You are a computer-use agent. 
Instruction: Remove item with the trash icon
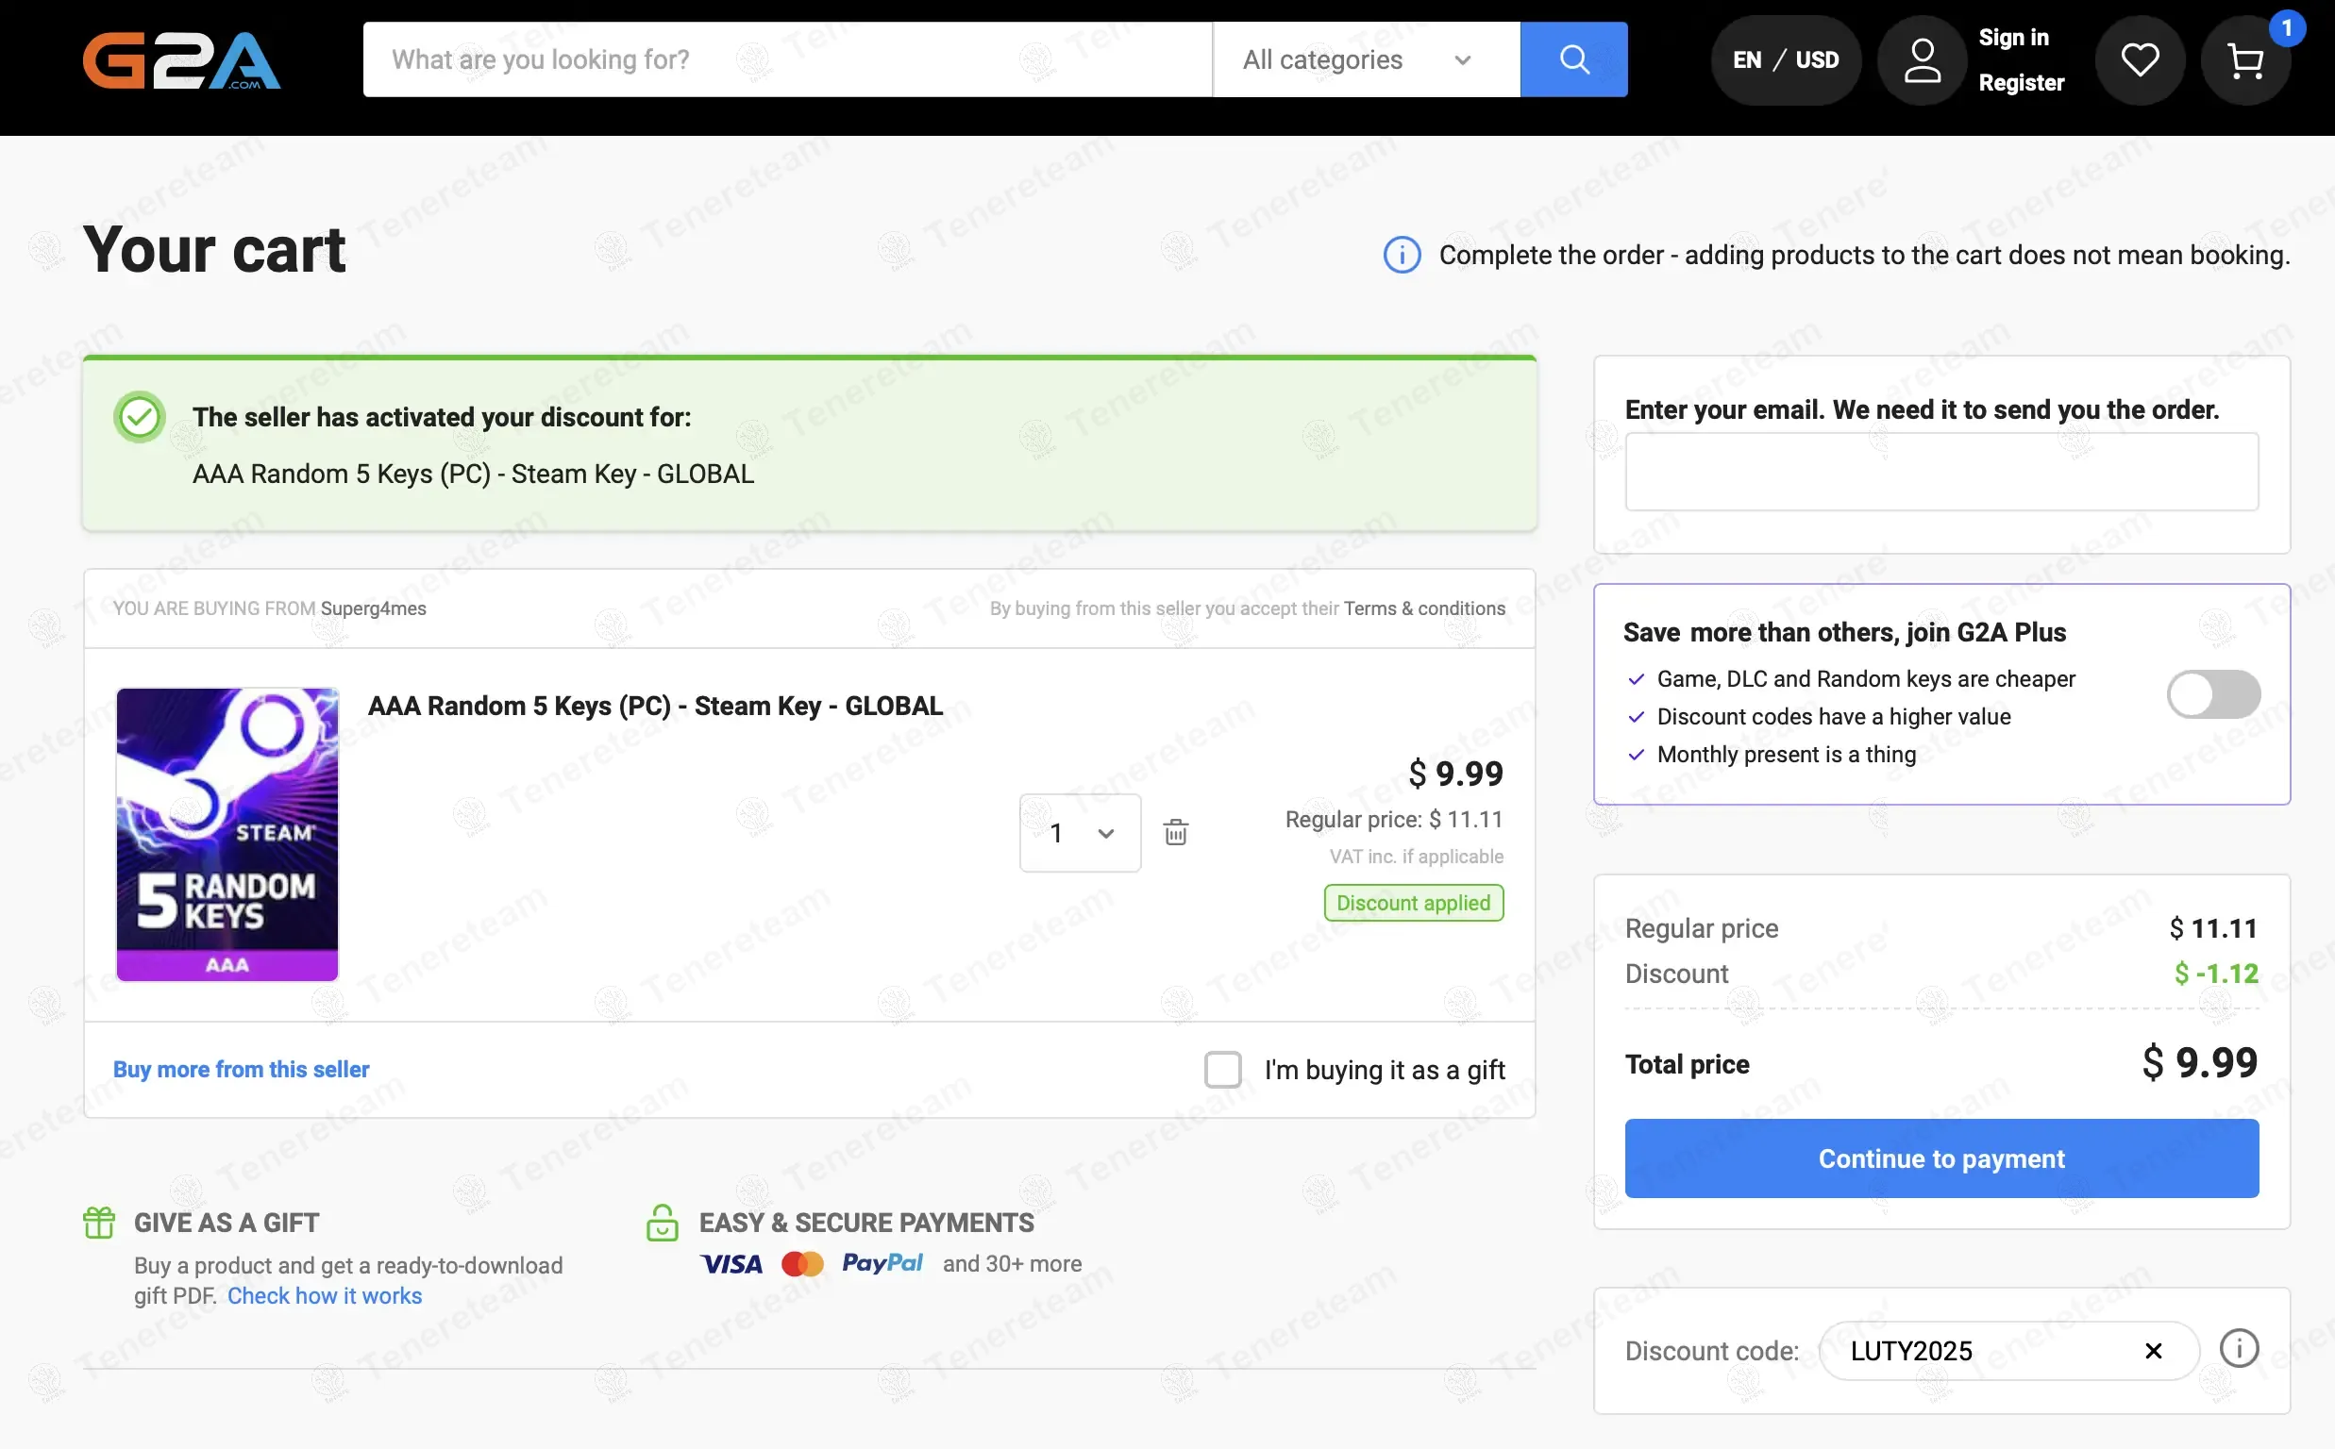point(1175,832)
